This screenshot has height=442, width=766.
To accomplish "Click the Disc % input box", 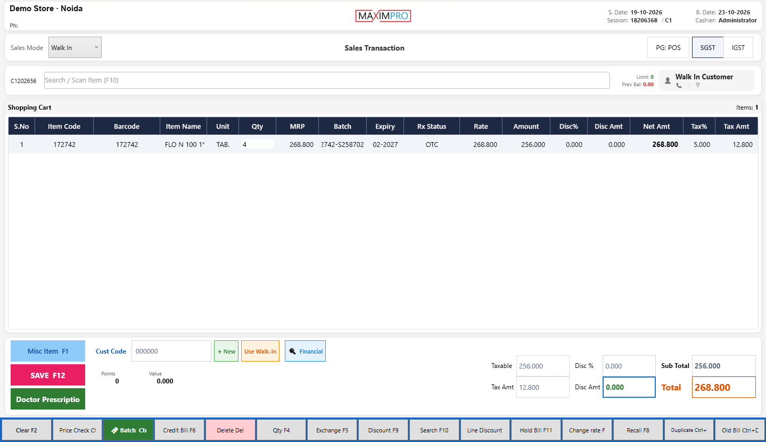I will tap(629, 366).
